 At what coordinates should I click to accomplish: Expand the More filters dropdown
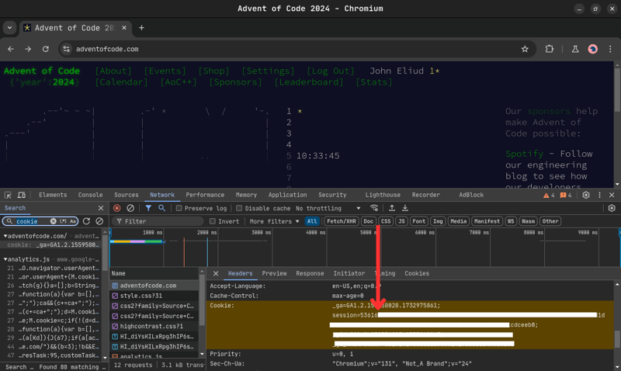point(274,221)
